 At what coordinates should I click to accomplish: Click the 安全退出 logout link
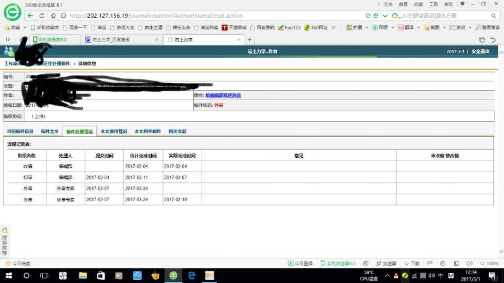[x=480, y=51]
